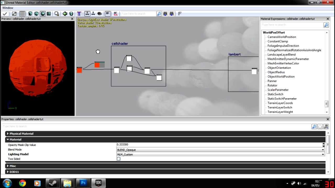The image size is (335, 188).
Task: Open the Lighting Model dropdown
Action: tap(221, 154)
